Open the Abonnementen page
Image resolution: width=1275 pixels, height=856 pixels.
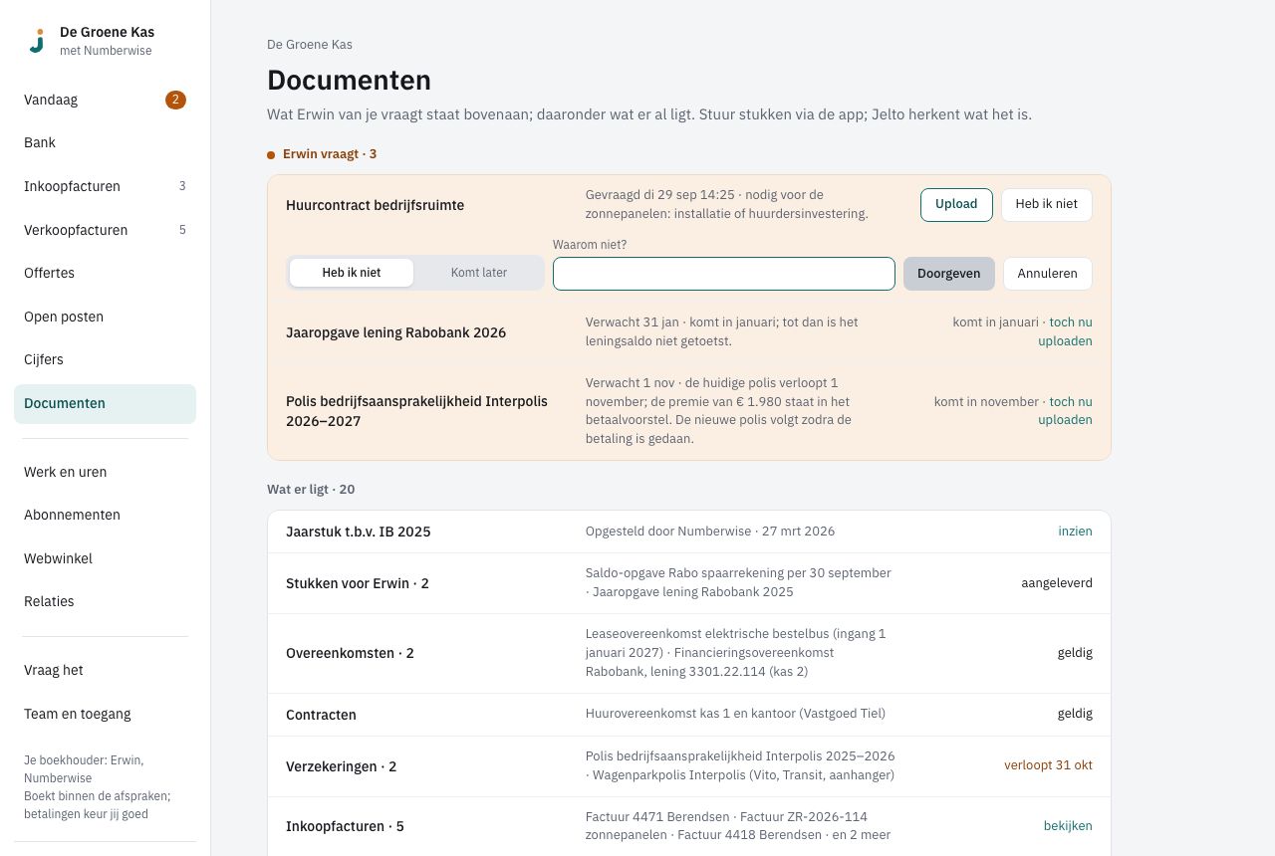(x=105, y=515)
